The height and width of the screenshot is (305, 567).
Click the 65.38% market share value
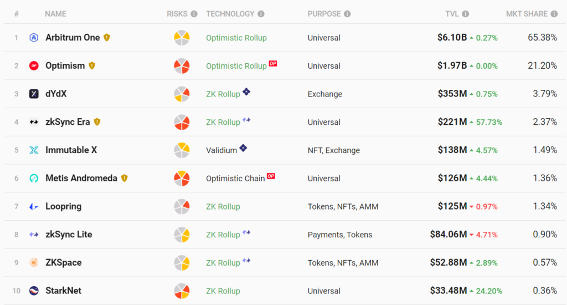pos(543,37)
